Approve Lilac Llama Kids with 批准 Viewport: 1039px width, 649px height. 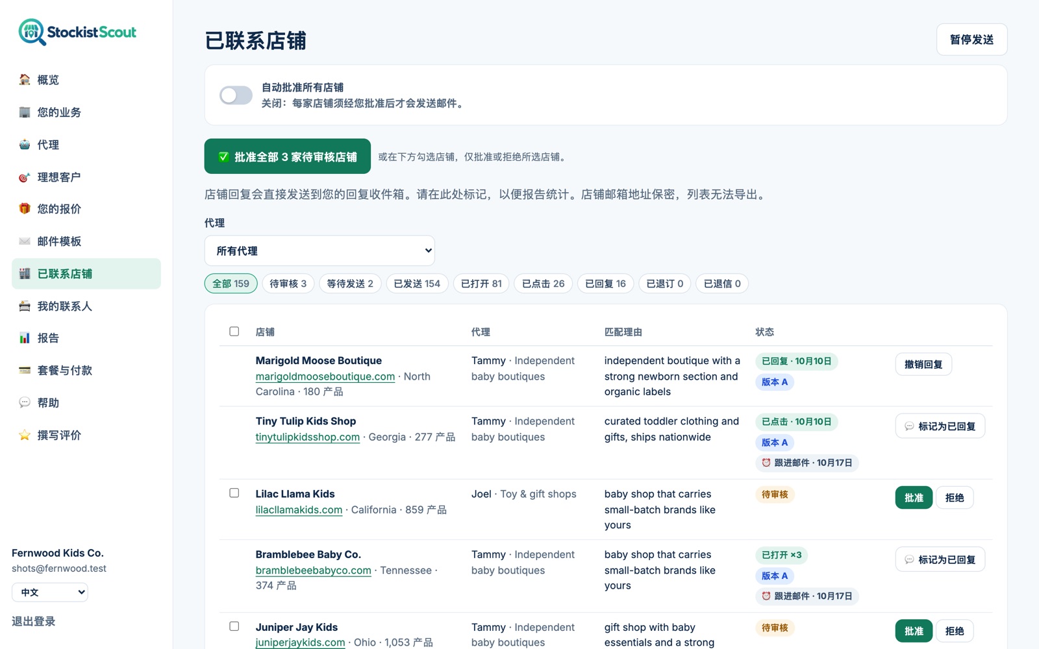coord(914,498)
